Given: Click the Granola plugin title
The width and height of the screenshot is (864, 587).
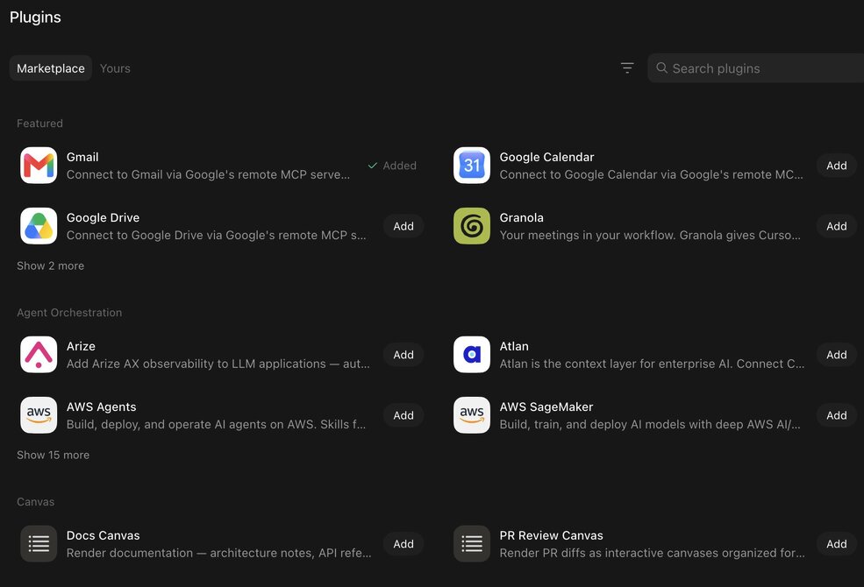Looking at the screenshot, I should click(x=521, y=217).
